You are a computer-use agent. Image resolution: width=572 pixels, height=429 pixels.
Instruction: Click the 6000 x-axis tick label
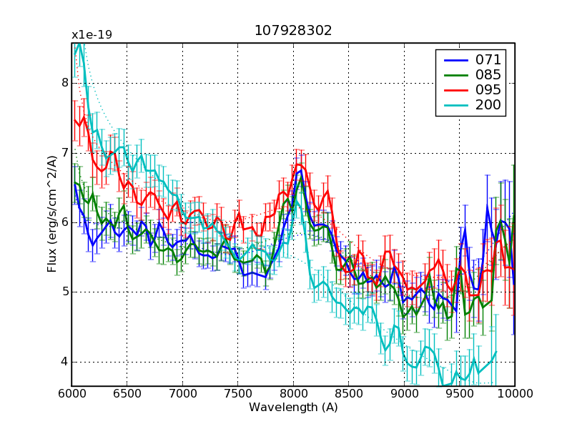[x=71, y=394]
